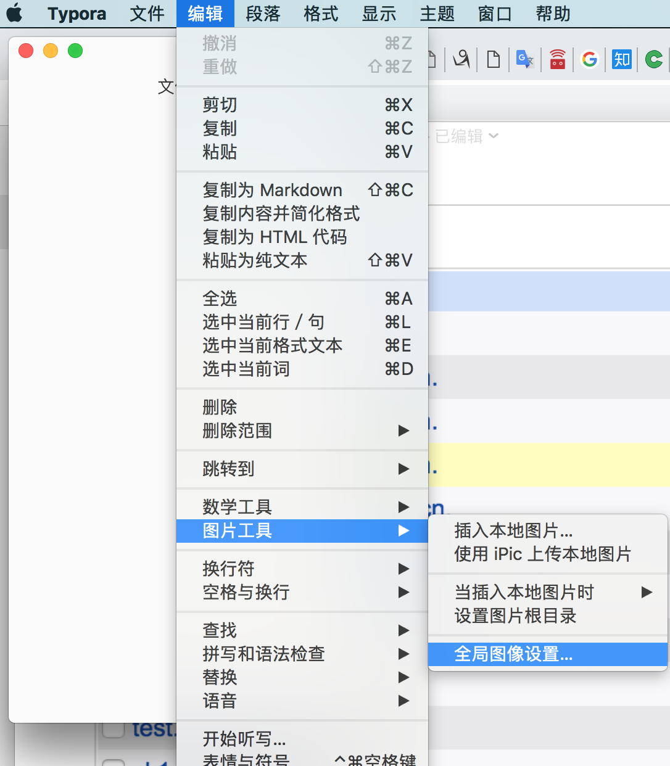This screenshot has width=670, height=766.
Task: Click the red router robot extension icon
Action: coord(558,59)
